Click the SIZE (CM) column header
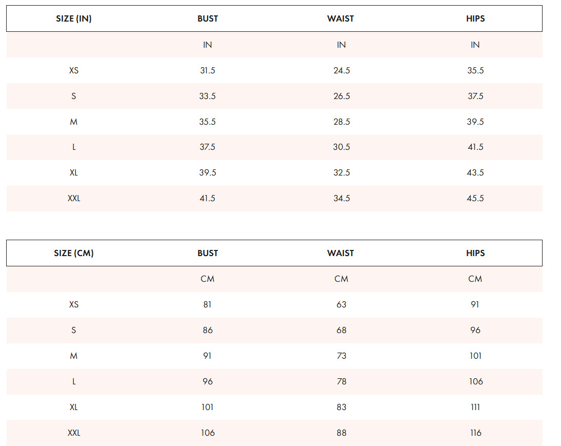Screen dimensions: 561x446 74,253
